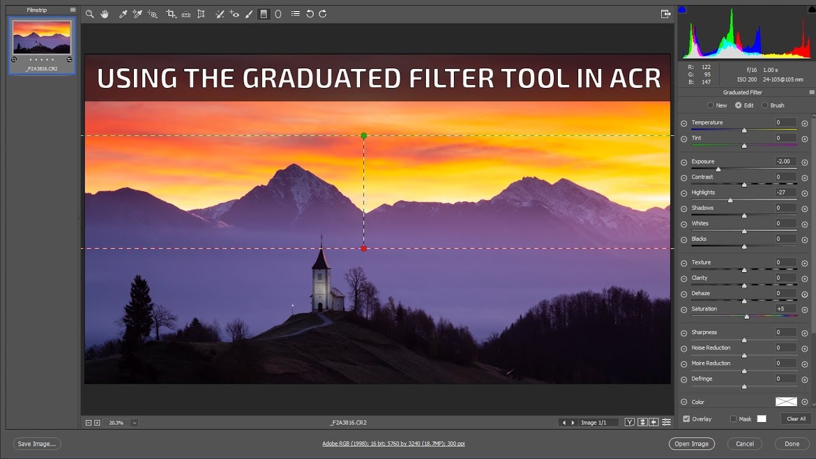The width and height of the screenshot is (816, 459).
Task: Zoom out with the minus button
Action: point(89,423)
